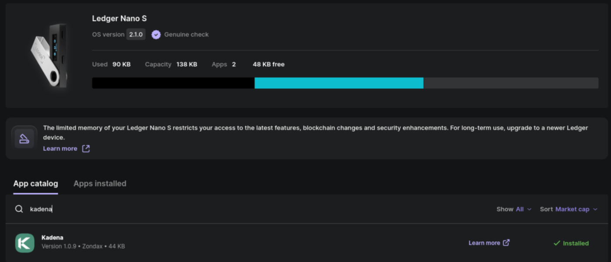Select the App catalog tab

click(x=35, y=184)
